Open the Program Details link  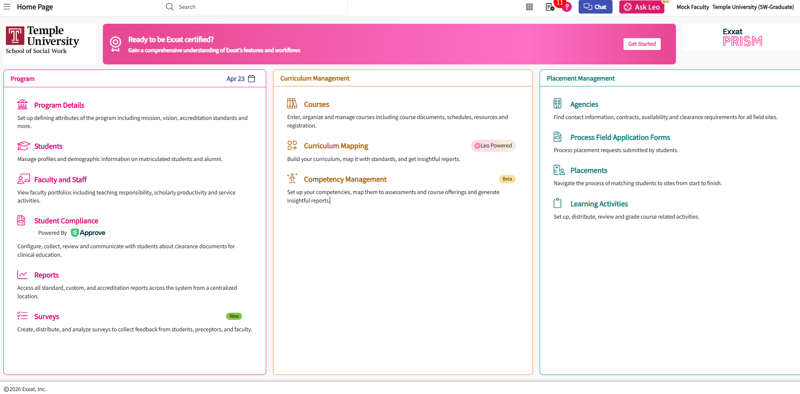pos(59,105)
